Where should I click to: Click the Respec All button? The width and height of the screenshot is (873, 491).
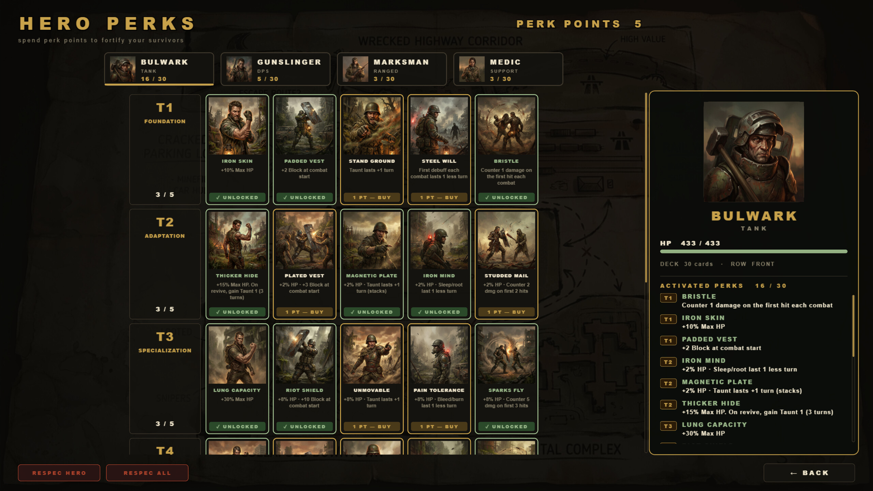[147, 473]
